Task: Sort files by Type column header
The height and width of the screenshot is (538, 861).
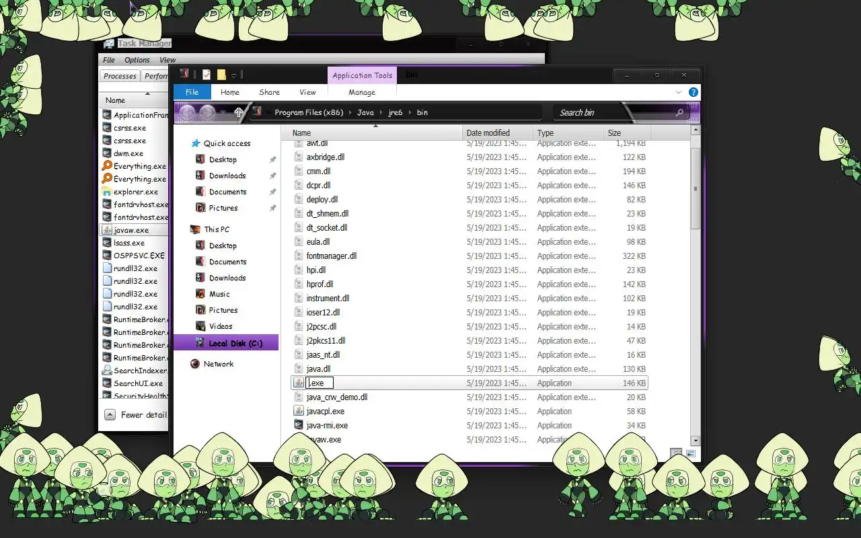Action: (x=569, y=132)
